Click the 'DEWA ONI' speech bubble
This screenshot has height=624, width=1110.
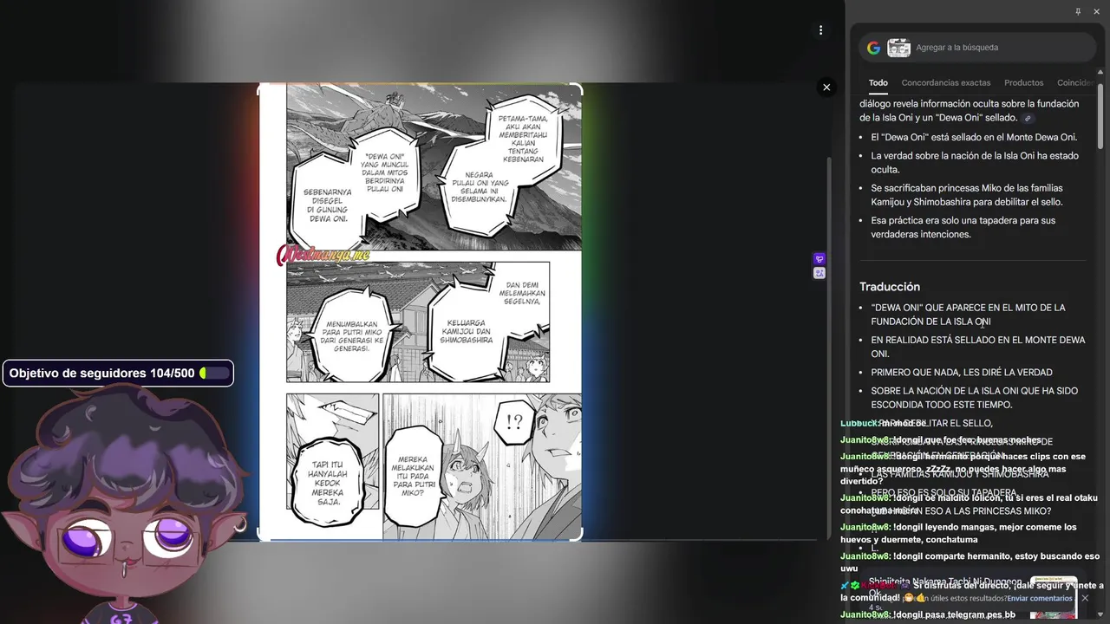coord(385,173)
